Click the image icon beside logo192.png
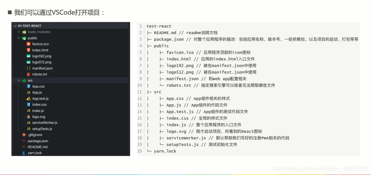 point(28,56)
